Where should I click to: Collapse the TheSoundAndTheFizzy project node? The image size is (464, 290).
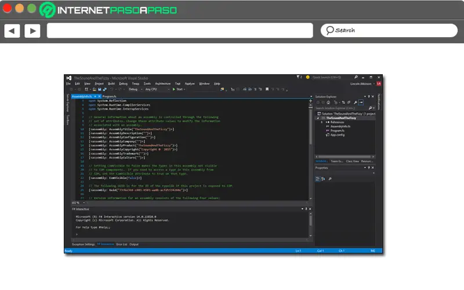click(318, 118)
